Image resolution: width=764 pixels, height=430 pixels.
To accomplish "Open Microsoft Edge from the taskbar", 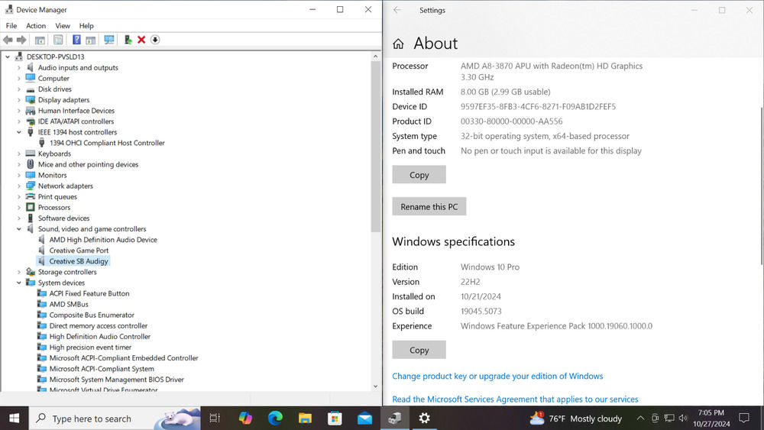I will pos(275,418).
